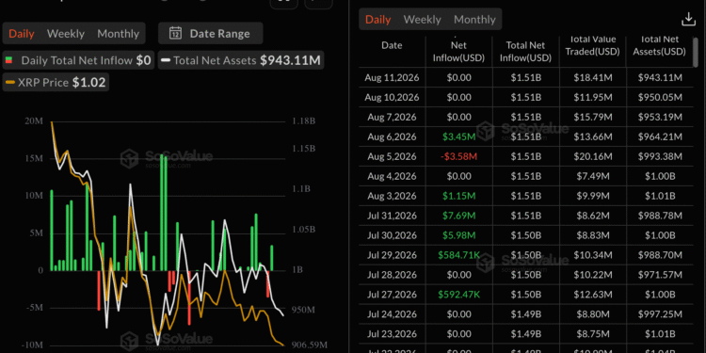Select the Aug 4,2026 date cell
Screen dimensions: 706x353
click(x=392, y=177)
